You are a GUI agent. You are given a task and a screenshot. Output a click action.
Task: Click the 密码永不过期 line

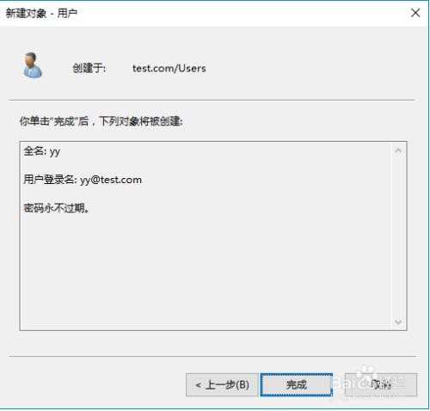[x=56, y=208]
